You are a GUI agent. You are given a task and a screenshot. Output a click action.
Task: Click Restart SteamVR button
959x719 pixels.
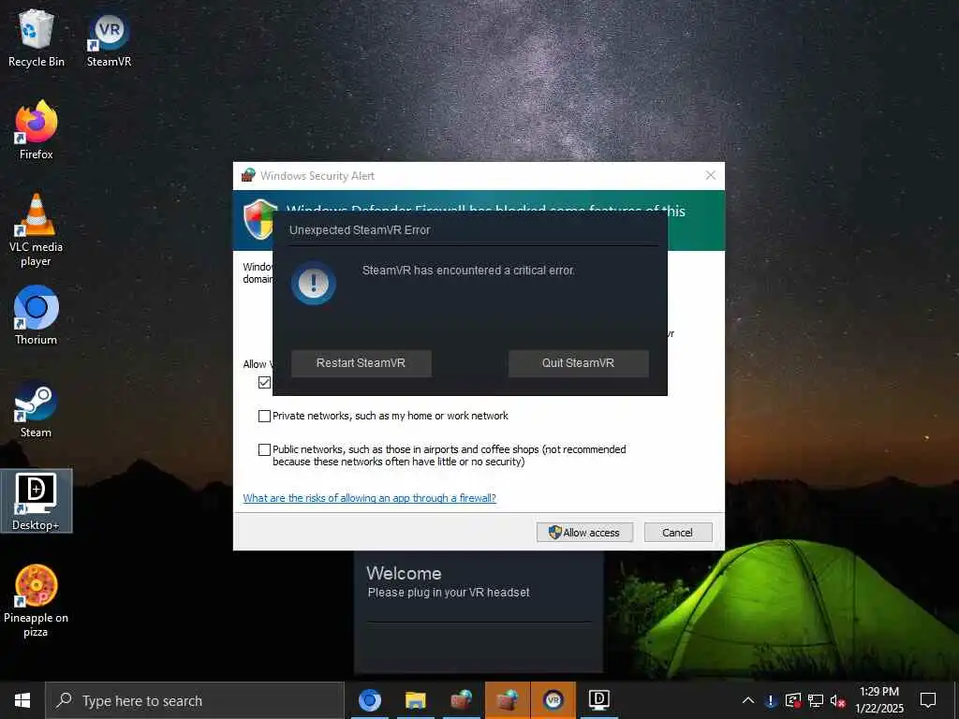[x=361, y=363]
